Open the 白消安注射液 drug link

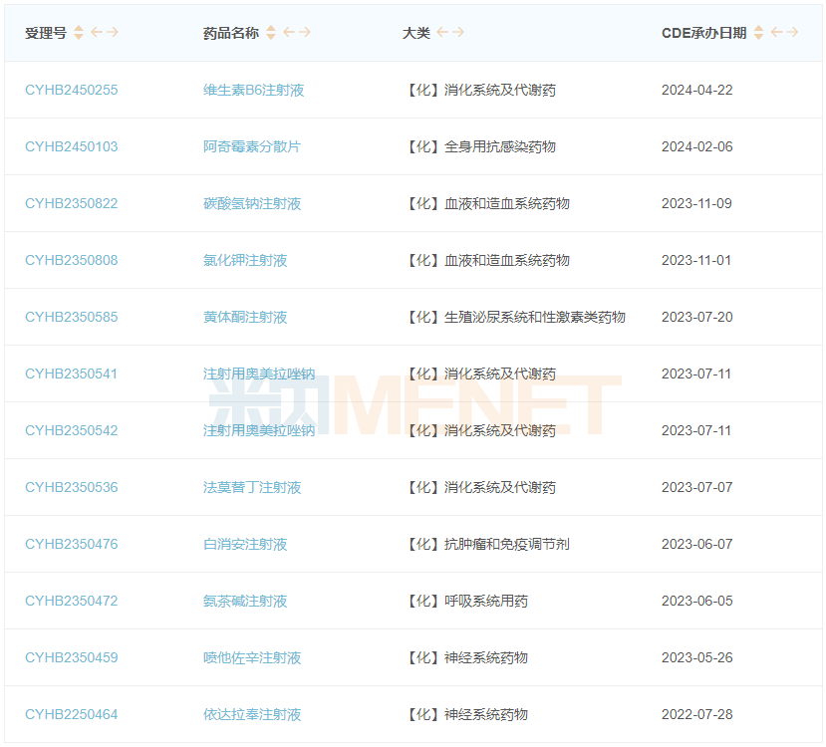(x=245, y=545)
